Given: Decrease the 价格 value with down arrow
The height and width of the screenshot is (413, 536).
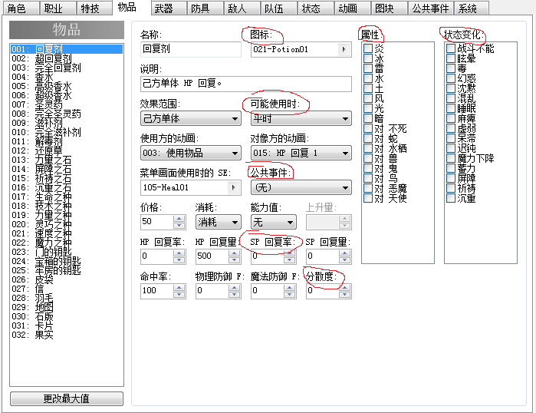Looking at the screenshot, I should click(179, 225).
